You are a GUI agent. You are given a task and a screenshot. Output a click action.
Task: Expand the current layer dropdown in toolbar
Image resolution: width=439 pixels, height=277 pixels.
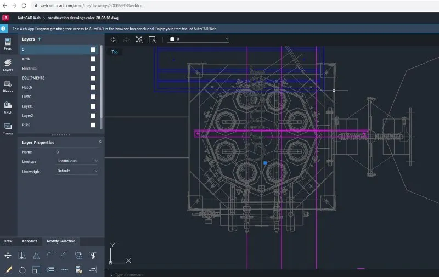click(x=227, y=39)
